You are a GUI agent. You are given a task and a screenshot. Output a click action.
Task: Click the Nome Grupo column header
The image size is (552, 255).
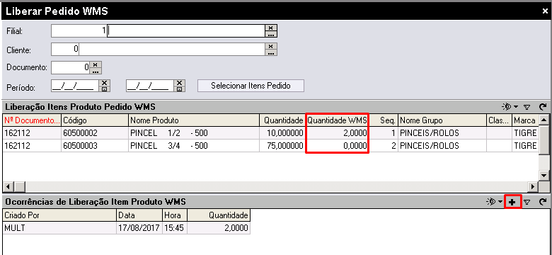point(442,120)
